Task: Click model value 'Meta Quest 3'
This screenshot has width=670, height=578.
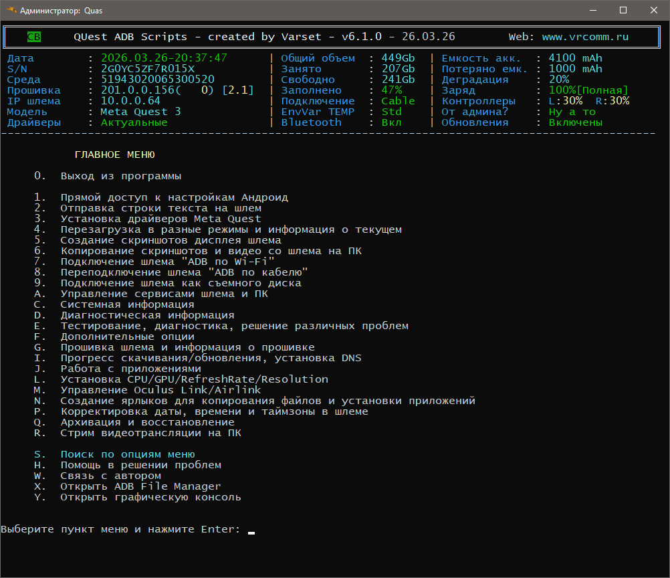Action: pyautogui.click(x=140, y=111)
